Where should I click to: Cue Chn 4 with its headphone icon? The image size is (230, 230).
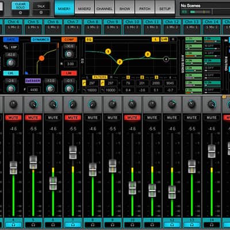click(x=13, y=225)
